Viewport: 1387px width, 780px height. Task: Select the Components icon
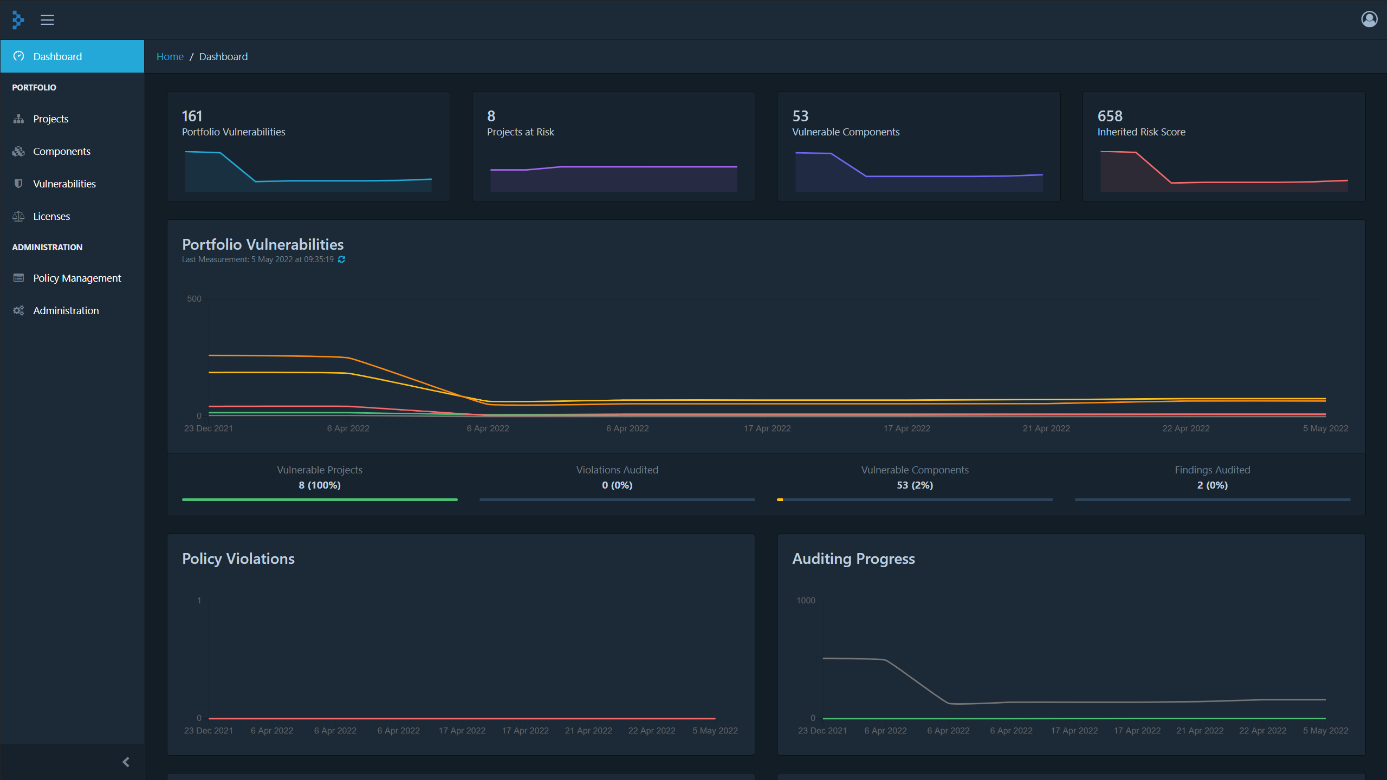tap(18, 151)
